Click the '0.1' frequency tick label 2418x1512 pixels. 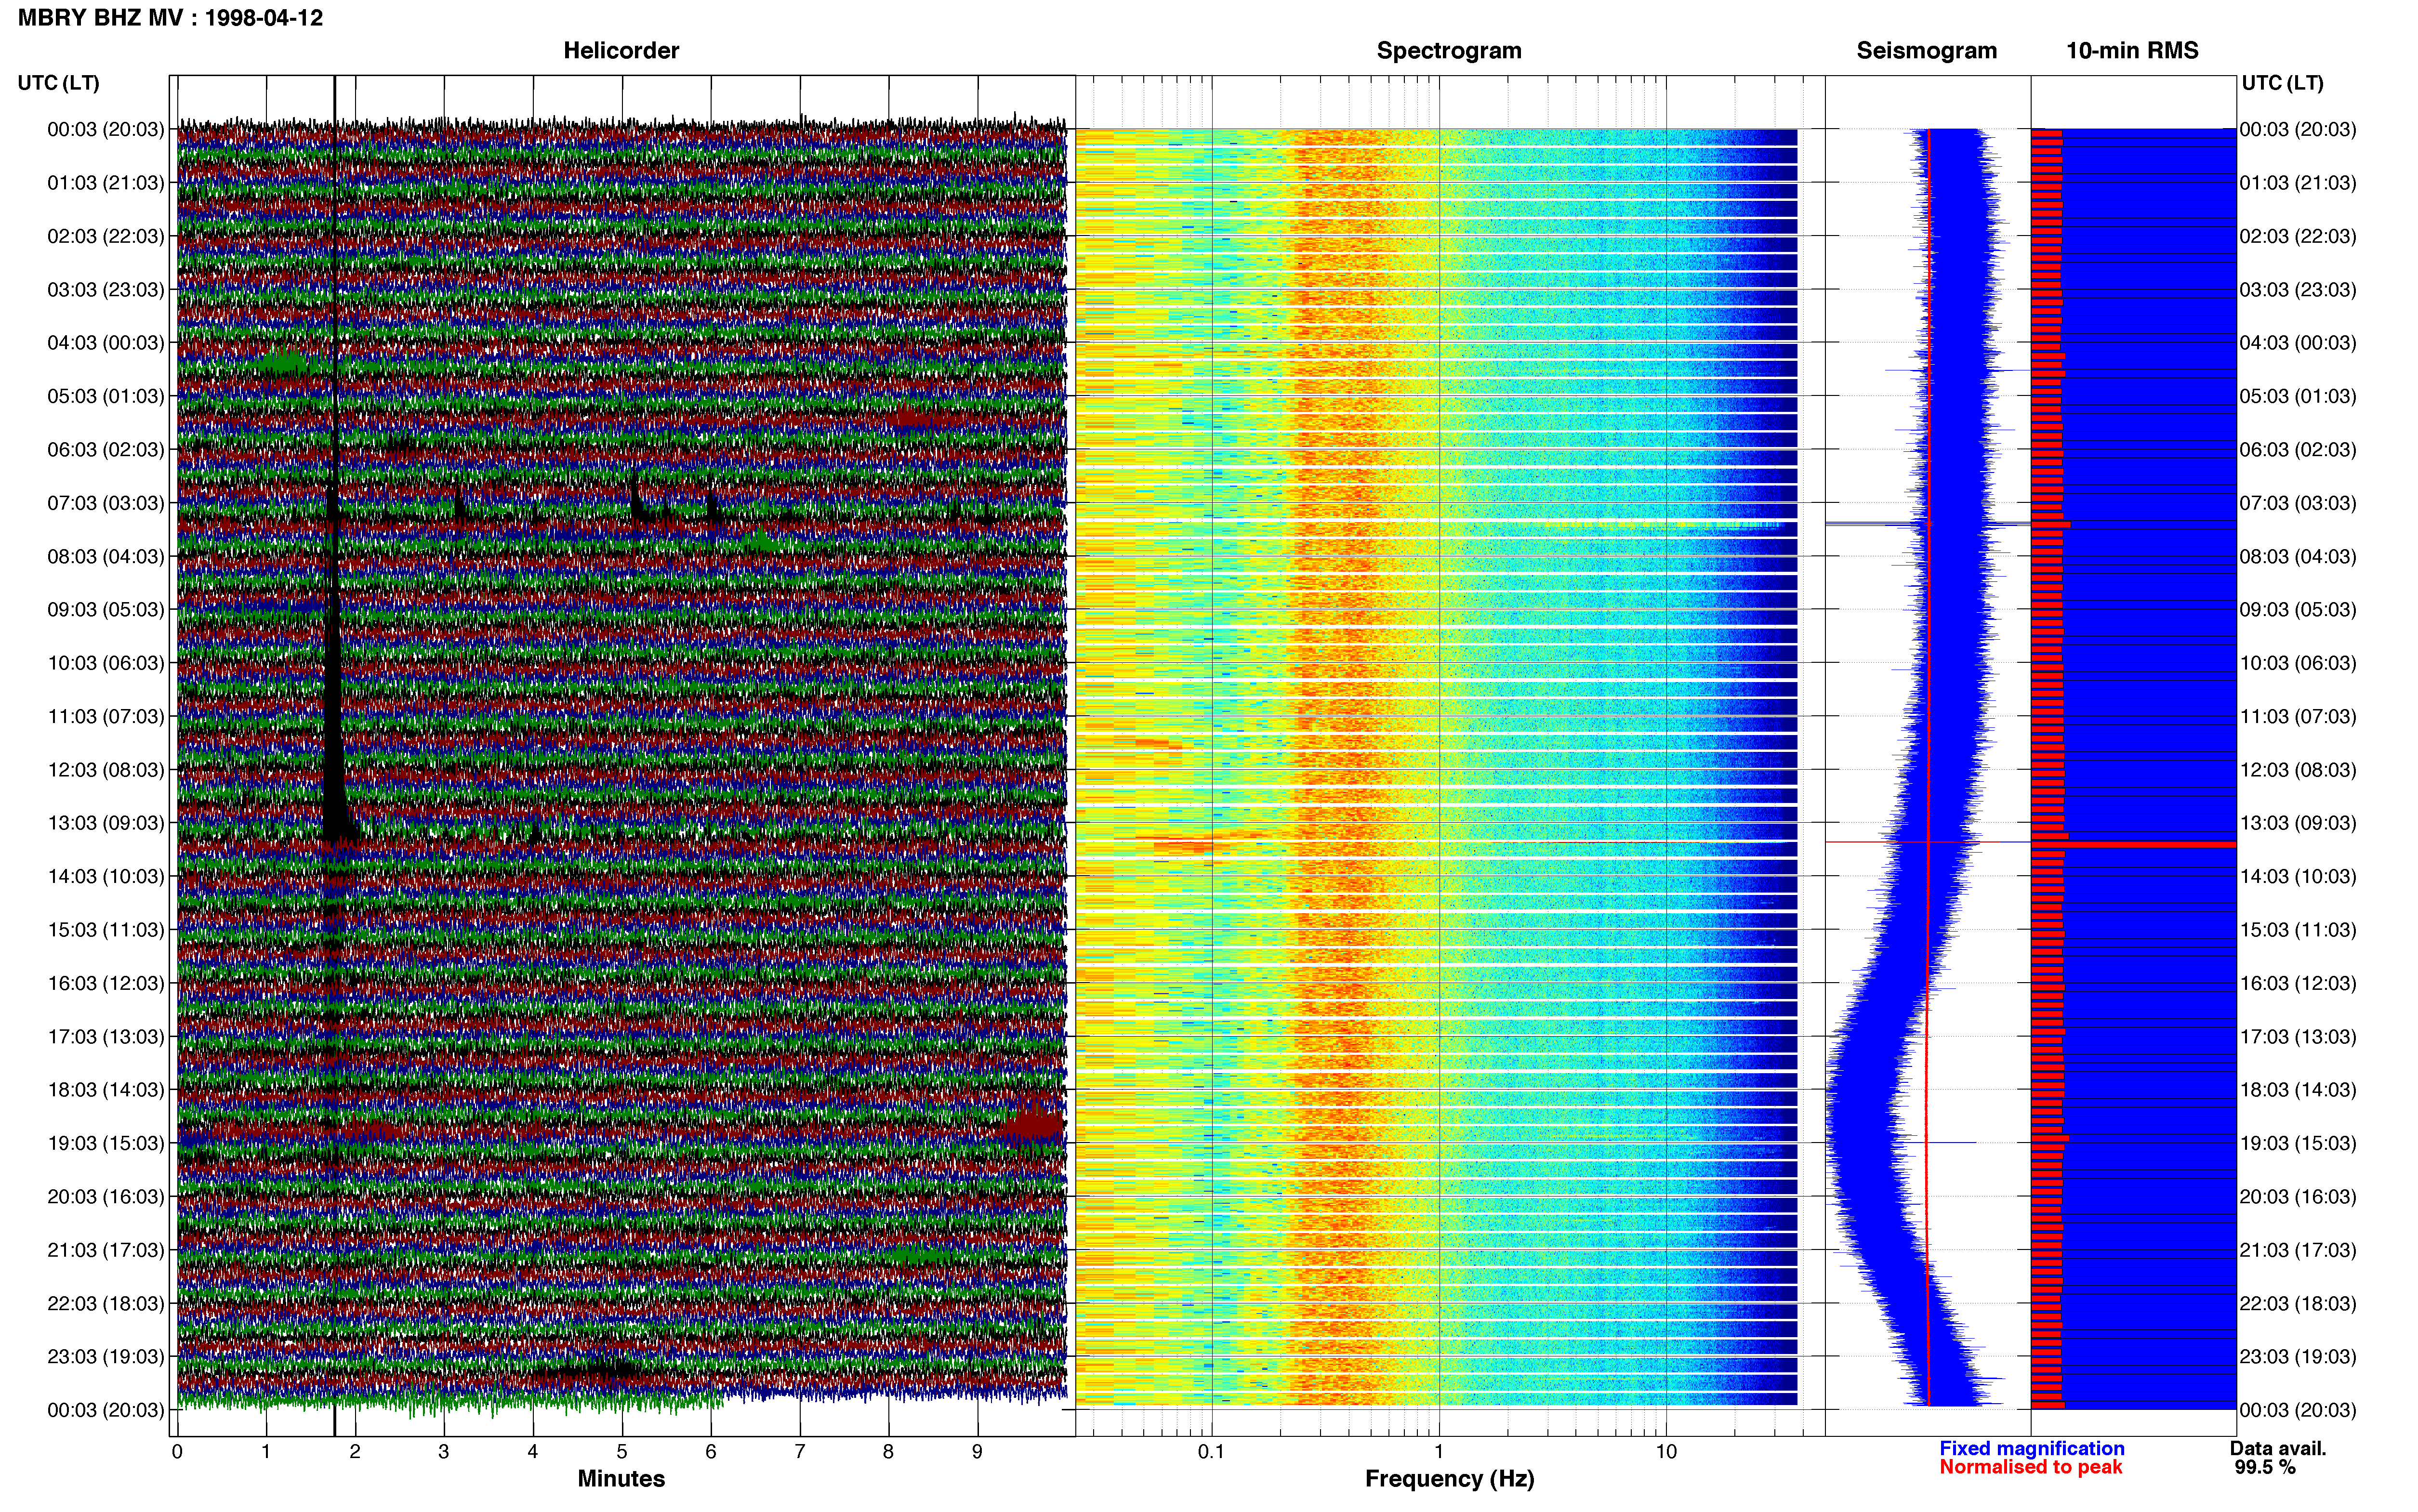coord(1211,1452)
